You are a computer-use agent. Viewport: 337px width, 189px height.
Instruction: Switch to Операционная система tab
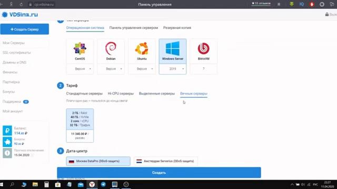pyautogui.click(x=85, y=28)
